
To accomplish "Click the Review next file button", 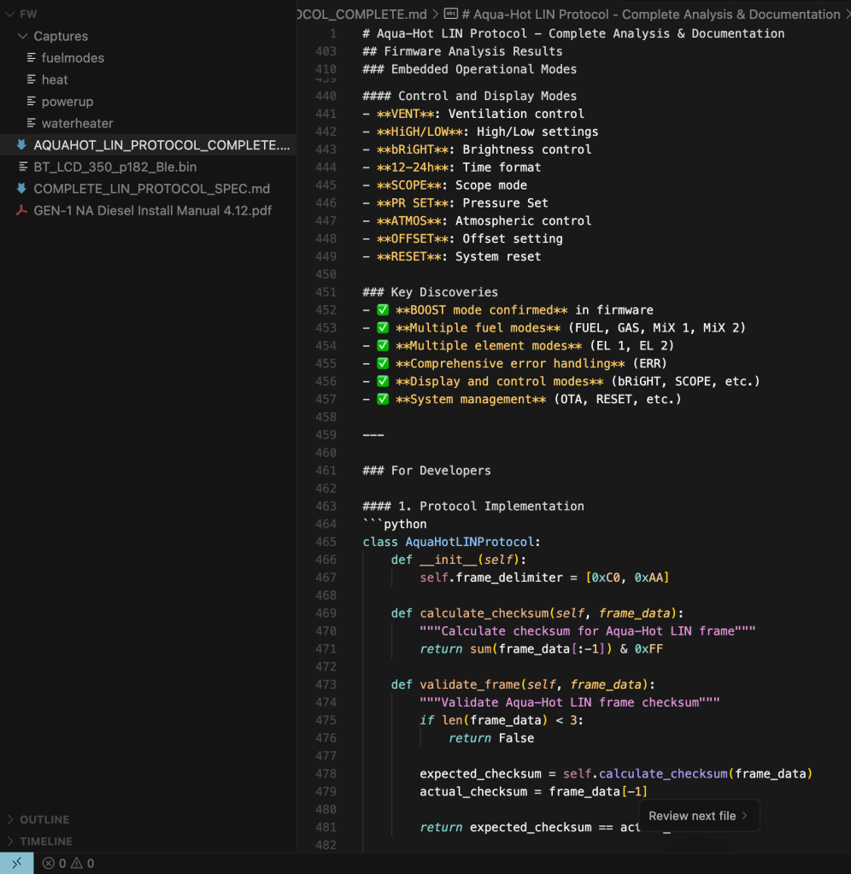I will point(698,816).
